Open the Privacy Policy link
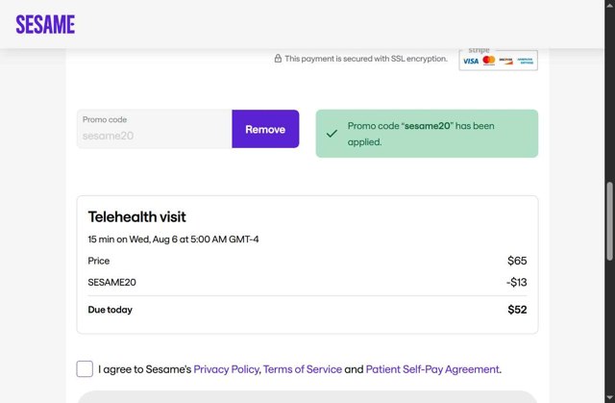 [x=227, y=369]
